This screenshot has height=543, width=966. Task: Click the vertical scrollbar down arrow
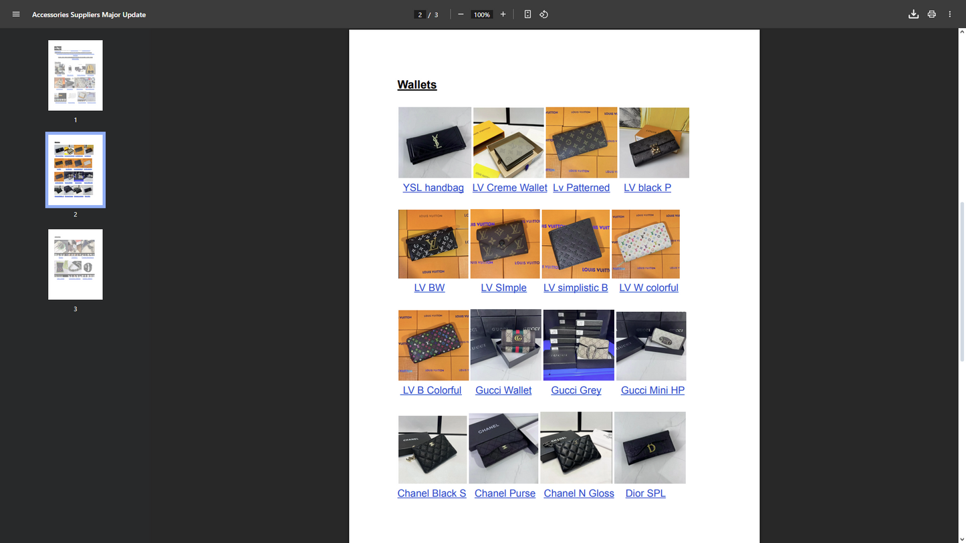[x=962, y=538]
